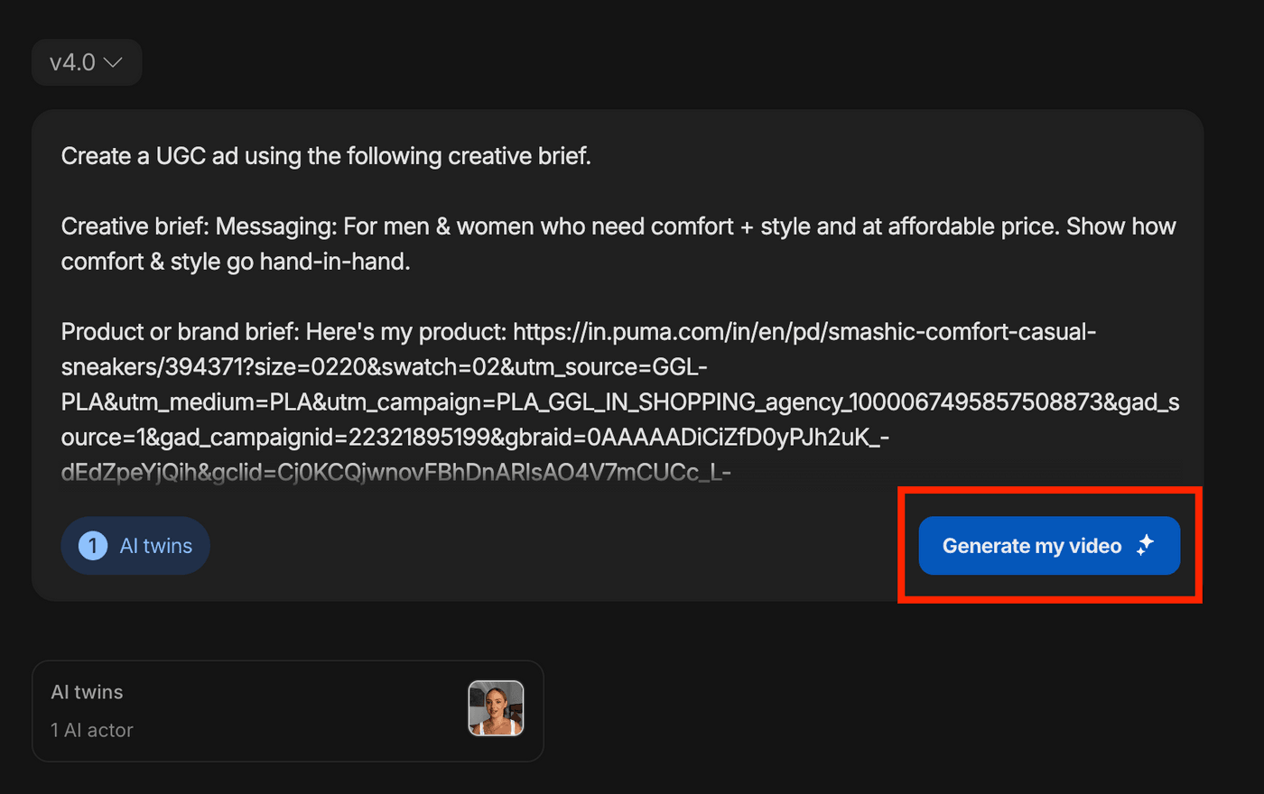Select the AI actor portrait thumbnail
1264x794 pixels.
click(496, 708)
